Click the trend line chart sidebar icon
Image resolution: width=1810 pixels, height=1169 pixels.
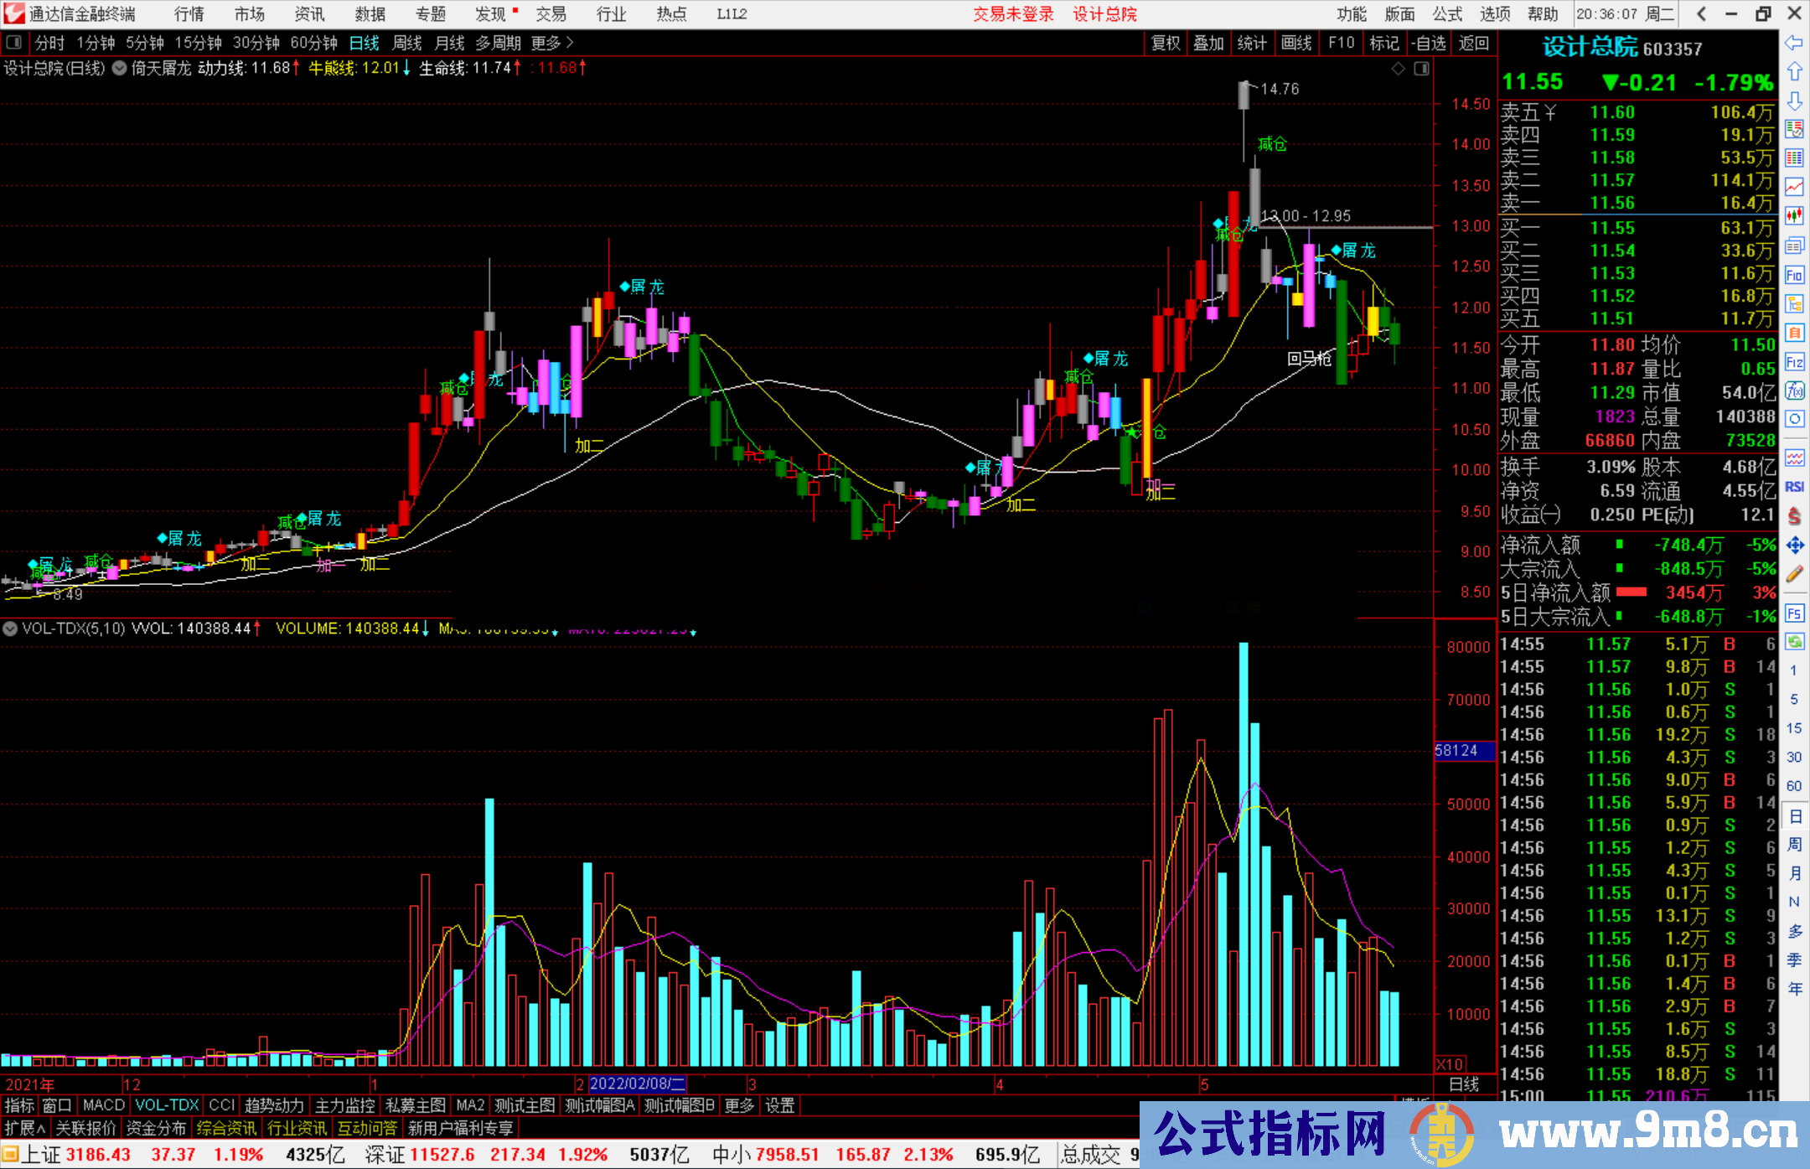point(1794,187)
